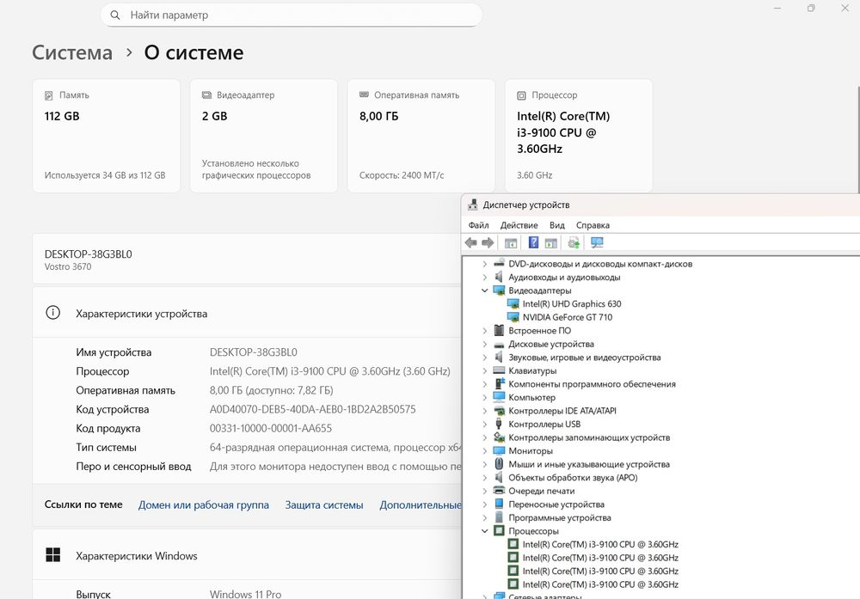Open Help via the blue question-mark icon
Screen dimensions: 860x599
(533, 242)
